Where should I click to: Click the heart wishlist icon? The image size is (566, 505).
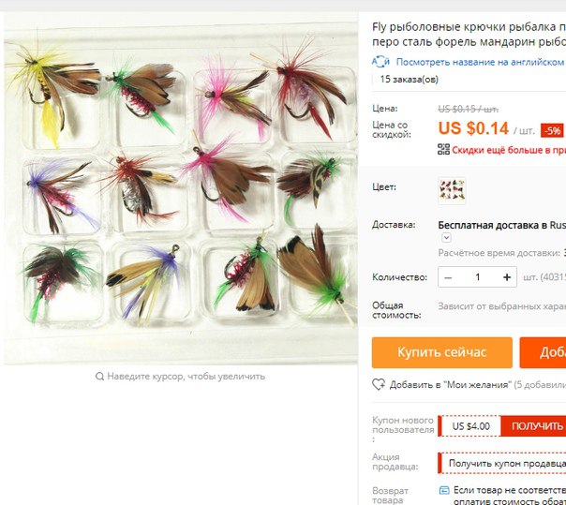[379, 384]
